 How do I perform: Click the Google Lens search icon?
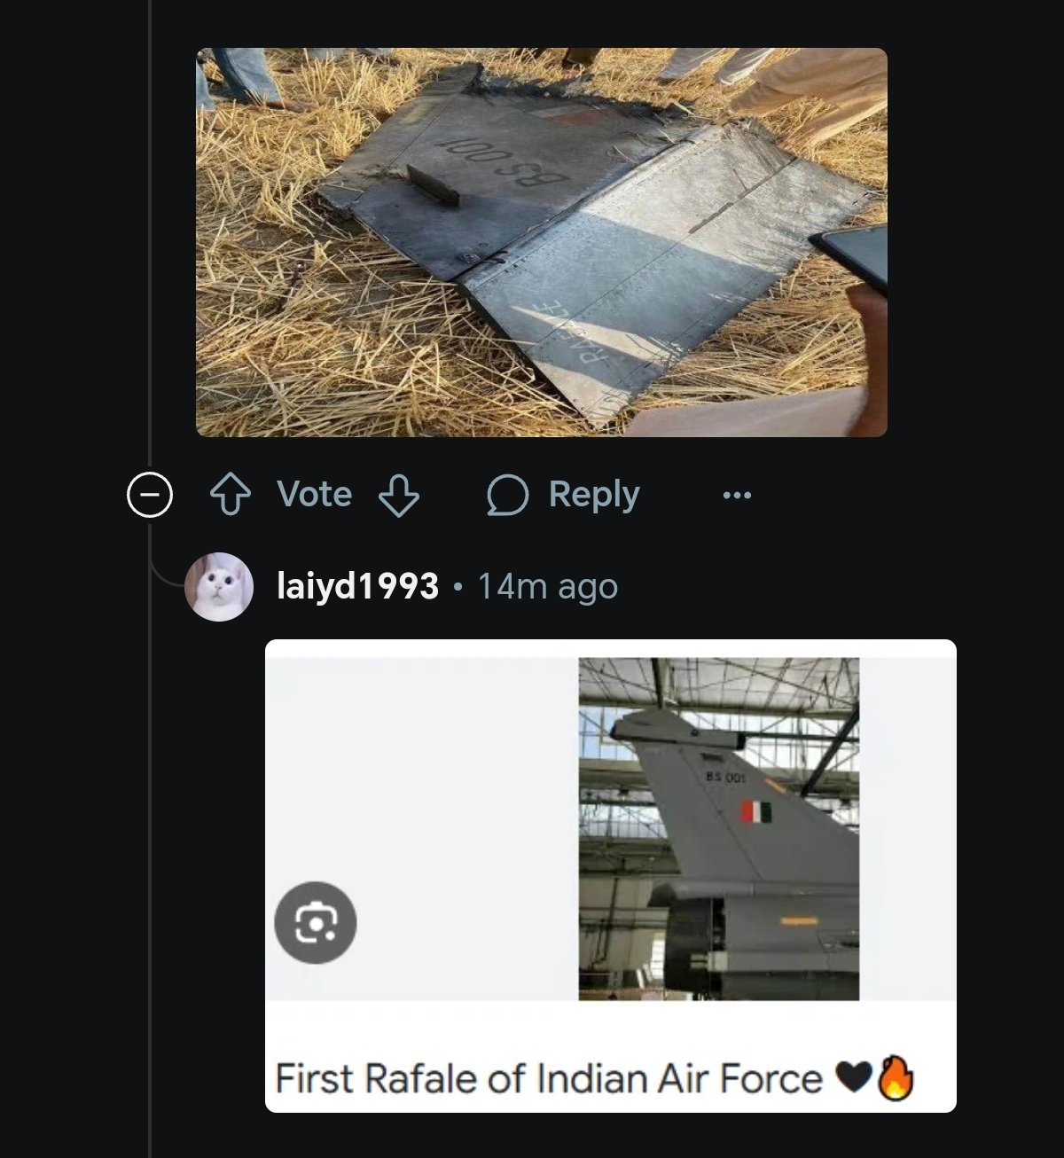(316, 923)
